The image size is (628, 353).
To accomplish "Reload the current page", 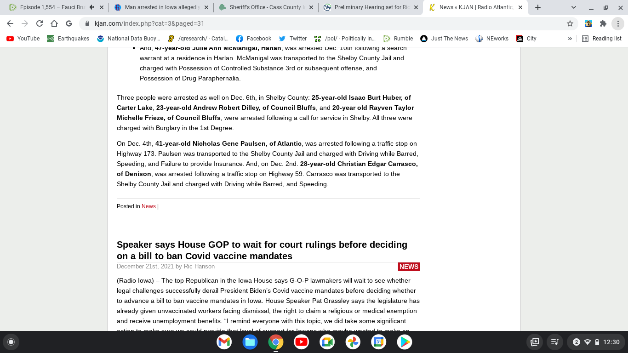I will click(x=40, y=23).
